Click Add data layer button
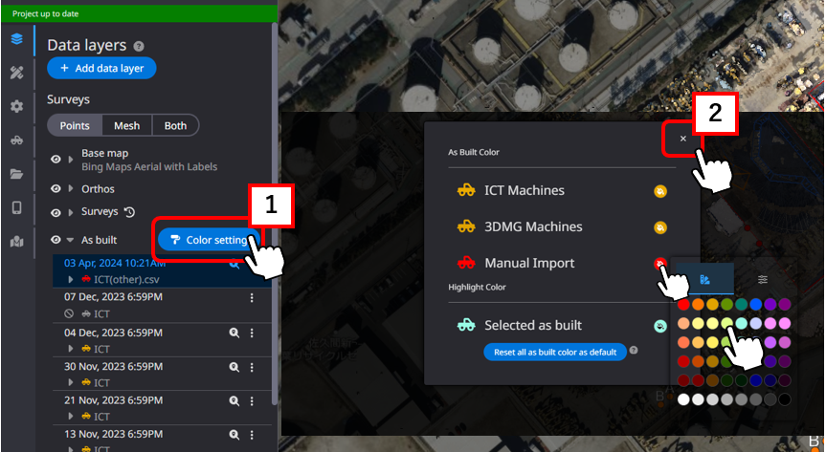Image resolution: width=826 pixels, height=452 pixels. pos(101,69)
